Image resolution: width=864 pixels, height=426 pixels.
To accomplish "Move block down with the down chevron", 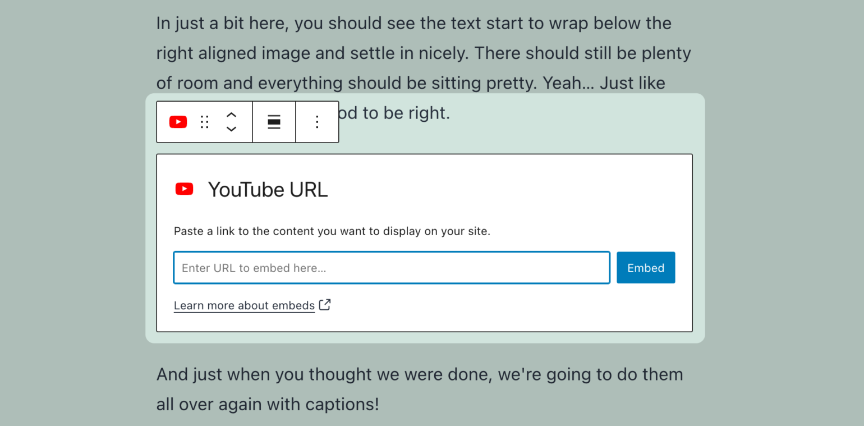I will [231, 129].
